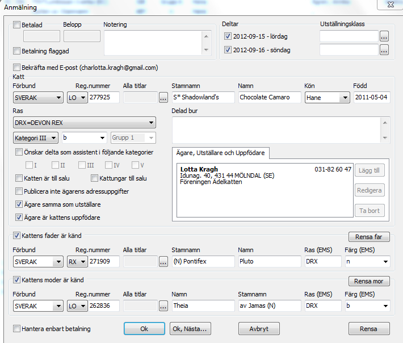Open the father's Alla titlar browse button
403x343 pixels.
[163, 261]
